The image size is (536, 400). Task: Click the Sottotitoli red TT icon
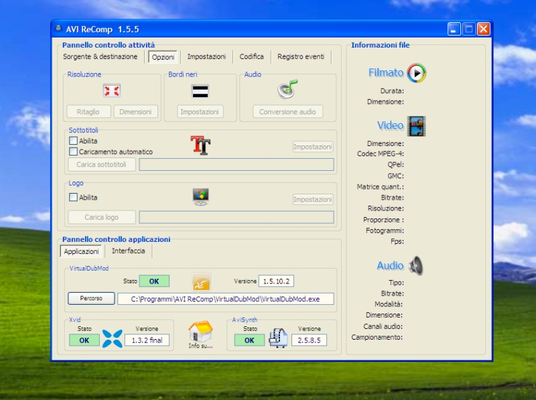pyautogui.click(x=200, y=145)
